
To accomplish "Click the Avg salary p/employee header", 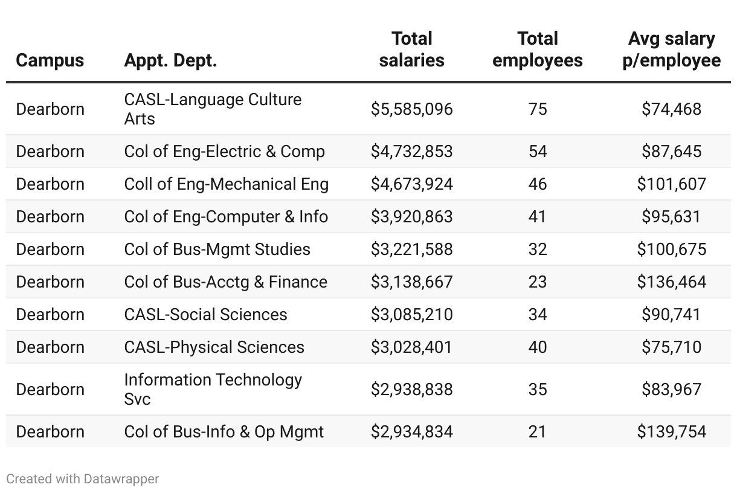I will pos(671,50).
